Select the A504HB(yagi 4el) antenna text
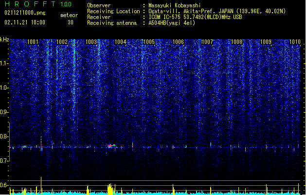Viewport: 306px width, 195px height. click(x=172, y=23)
